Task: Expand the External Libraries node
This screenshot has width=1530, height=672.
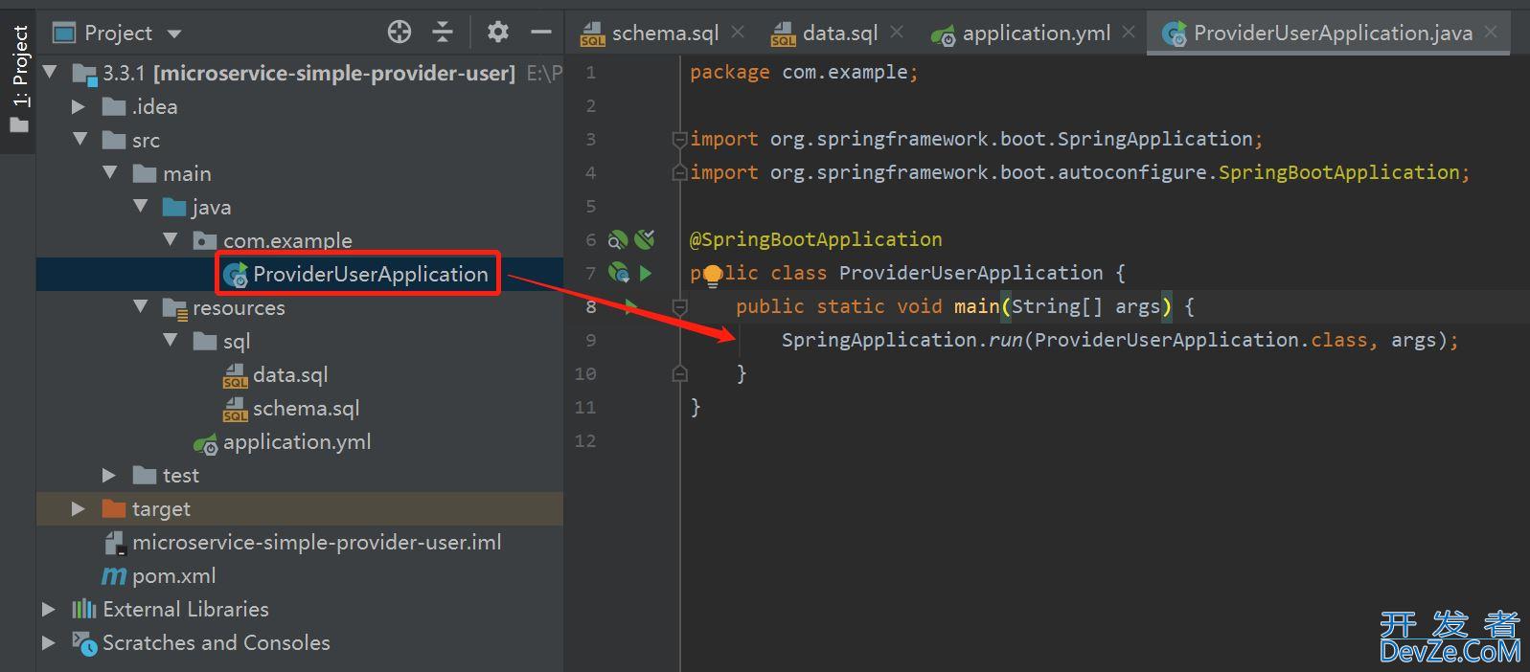Action: click(x=49, y=609)
